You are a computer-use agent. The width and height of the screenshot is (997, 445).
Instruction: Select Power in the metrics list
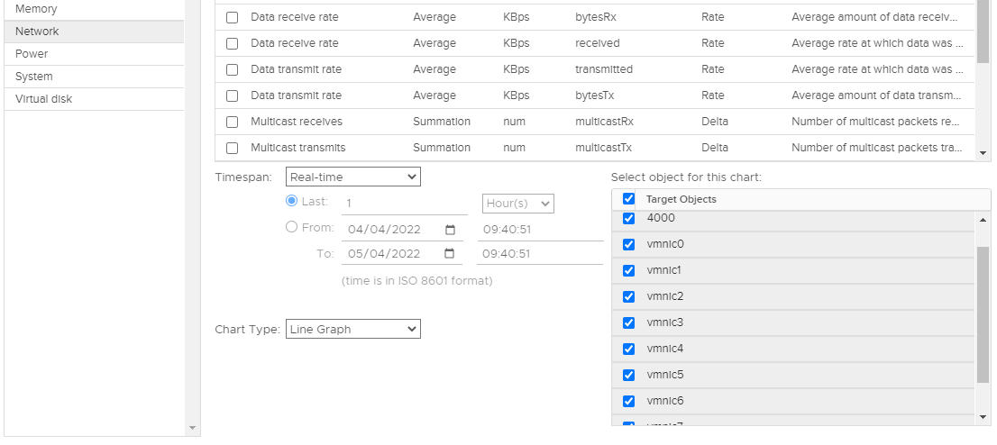(x=94, y=54)
